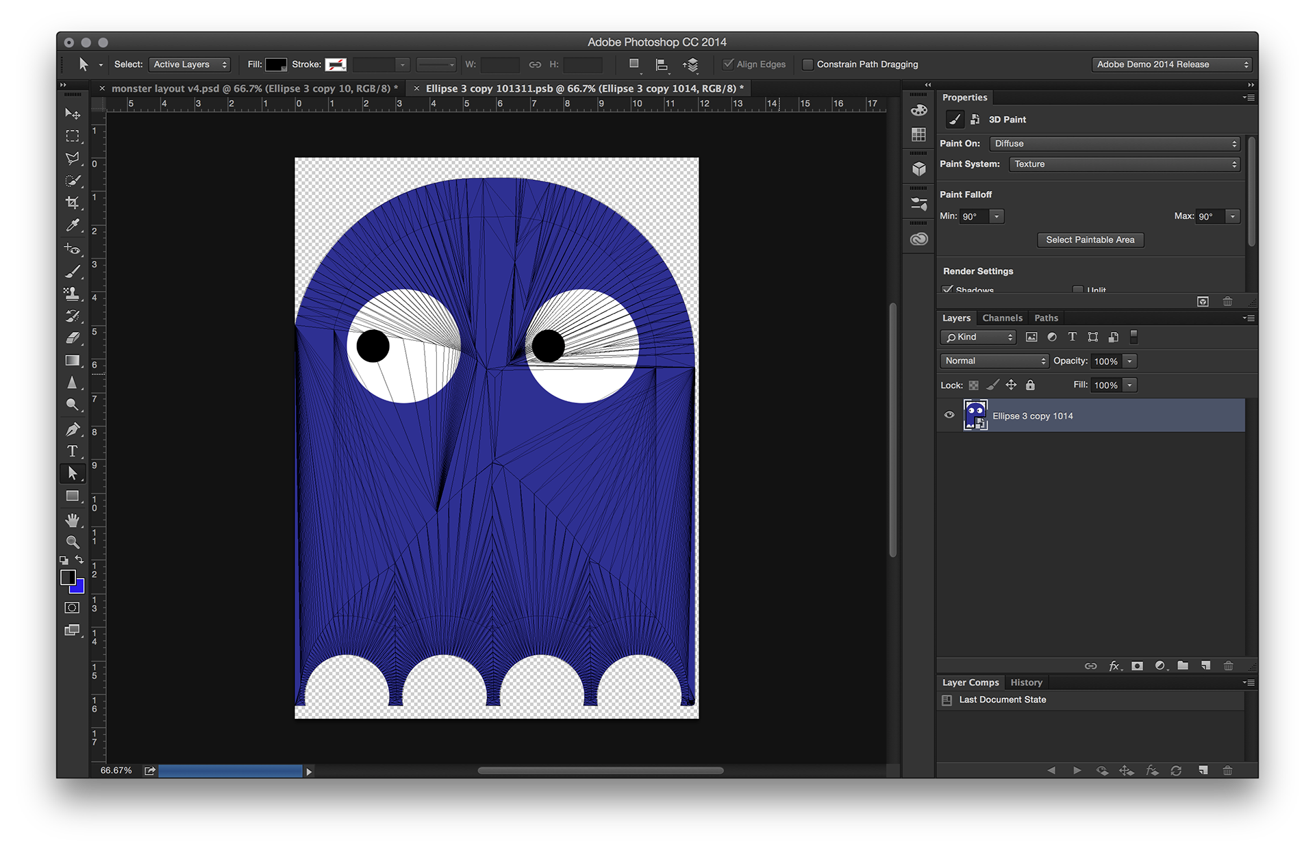Switch to the Channels tab

(1002, 318)
